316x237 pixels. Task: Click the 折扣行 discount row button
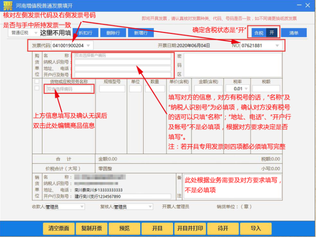pyautogui.click(x=85, y=33)
